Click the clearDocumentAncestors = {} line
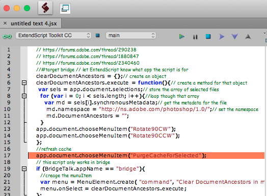The image size is (267, 196). [x=101, y=76]
